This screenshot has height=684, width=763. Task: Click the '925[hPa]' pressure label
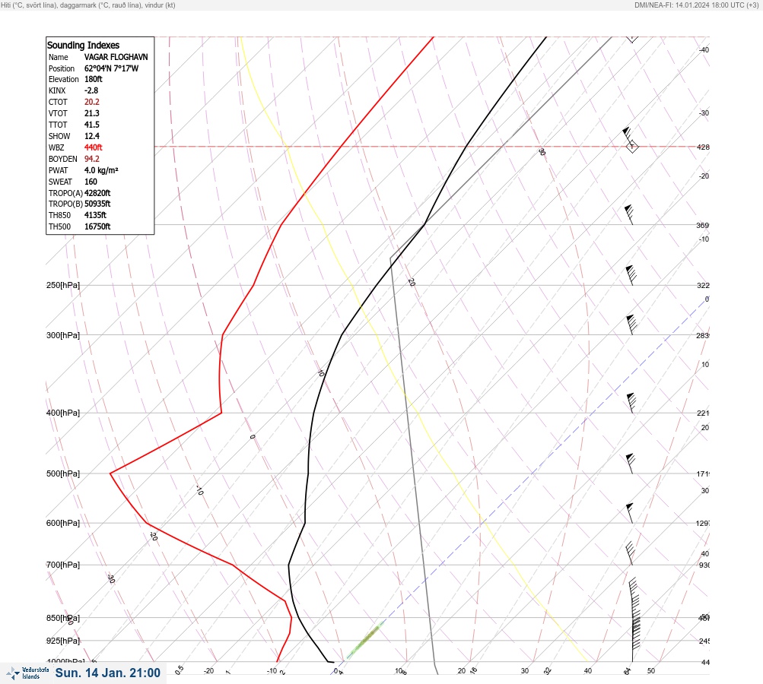[63, 641]
